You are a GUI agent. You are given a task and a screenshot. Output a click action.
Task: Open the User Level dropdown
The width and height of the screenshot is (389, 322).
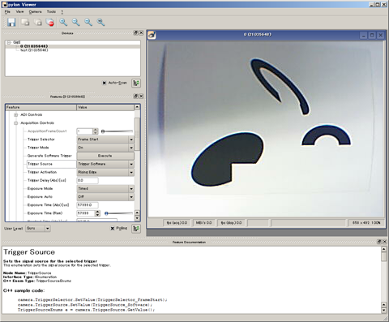tap(38, 229)
